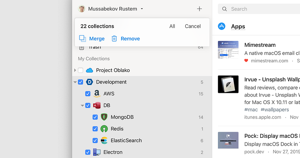Click the ElasticSearch collection icon
The height and width of the screenshot is (158, 300).
[x=104, y=140]
